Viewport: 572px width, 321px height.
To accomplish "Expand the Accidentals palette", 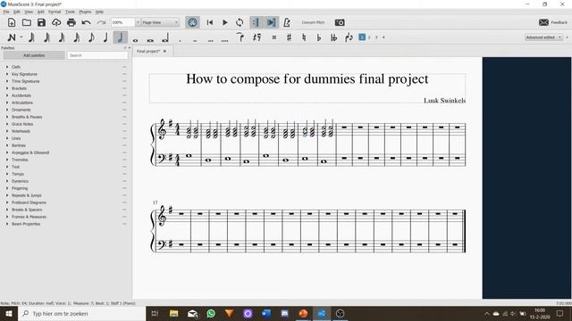I will pos(7,95).
